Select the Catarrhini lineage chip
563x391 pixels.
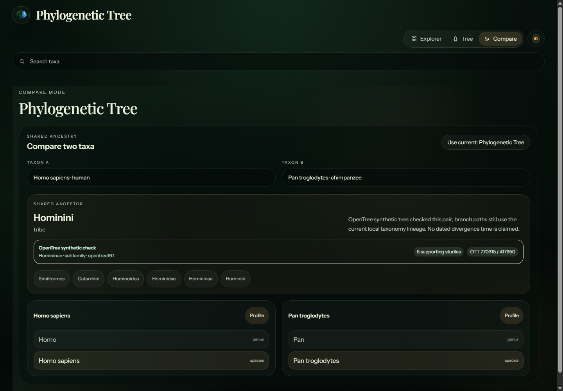[x=88, y=279]
